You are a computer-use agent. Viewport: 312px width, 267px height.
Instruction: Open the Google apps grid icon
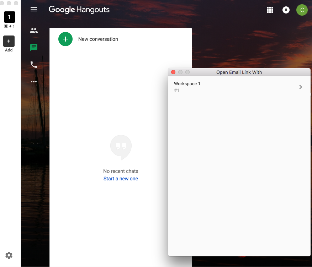(270, 10)
